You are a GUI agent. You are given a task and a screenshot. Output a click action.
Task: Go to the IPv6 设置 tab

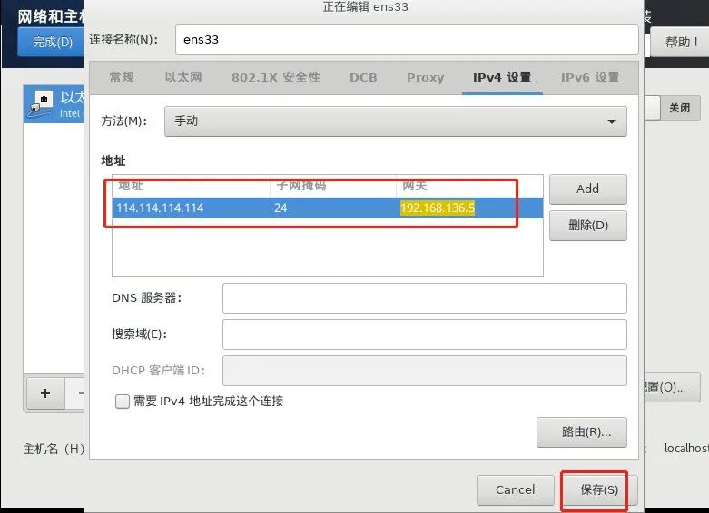point(590,77)
